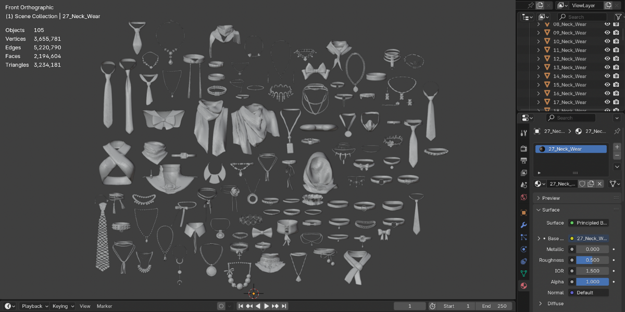Jump to timeline end frame button
The width and height of the screenshot is (625, 312).
coord(284,306)
